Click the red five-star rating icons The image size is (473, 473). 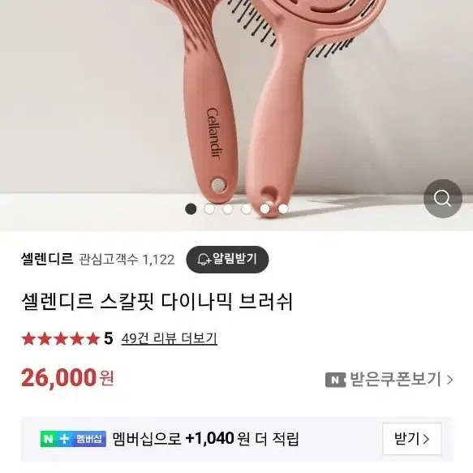[61, 338]
